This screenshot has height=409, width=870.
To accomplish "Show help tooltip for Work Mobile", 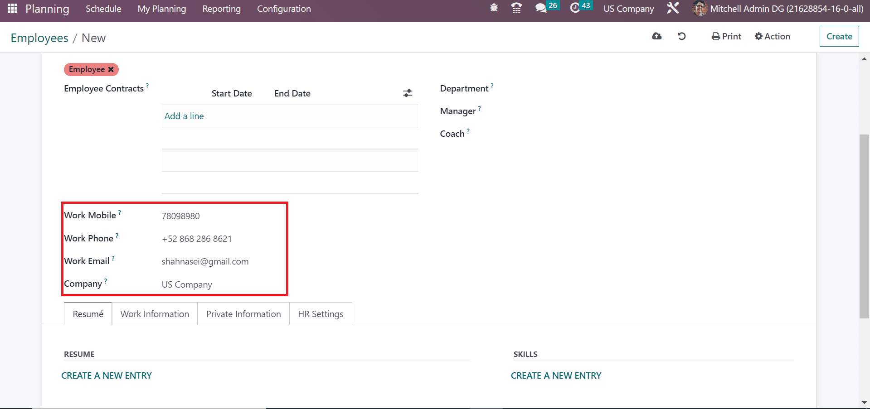I will point(120,212).
